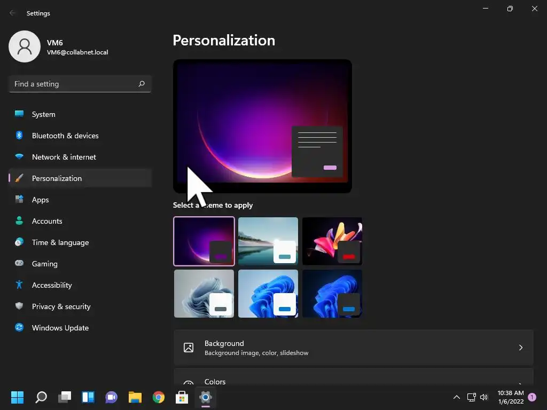Click the desktop theme preview image
This screenshot has width=547, height=410.
coord(262,126)
